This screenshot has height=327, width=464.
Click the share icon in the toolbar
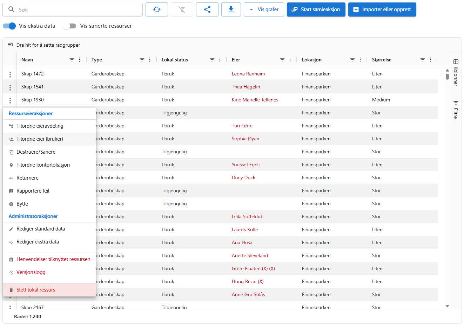click(x=207, y=9)
